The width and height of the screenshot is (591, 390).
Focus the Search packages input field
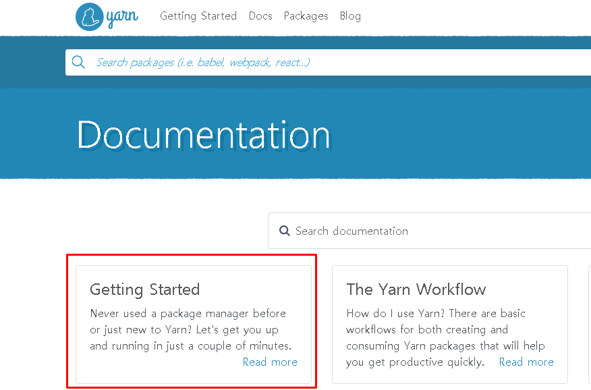coord(329,62)
